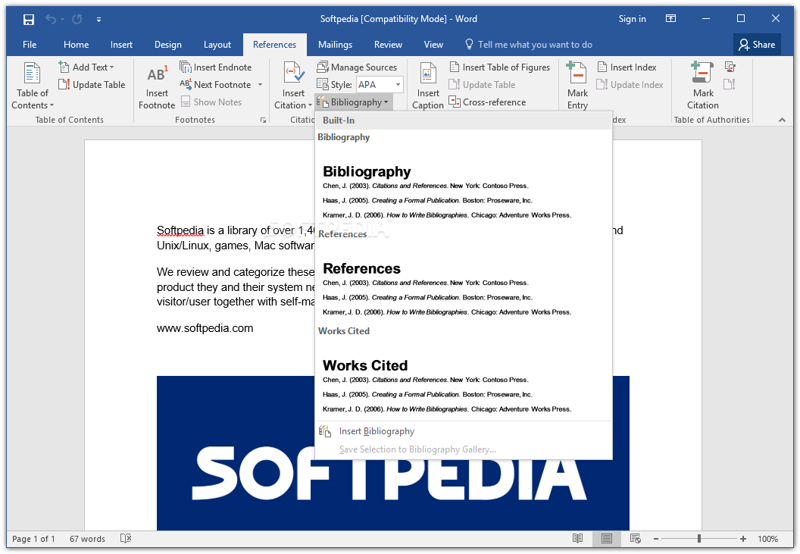Click Update Table in Captions group
The height and width of the screenshot is (554, 800).
[x=482, y=85]
